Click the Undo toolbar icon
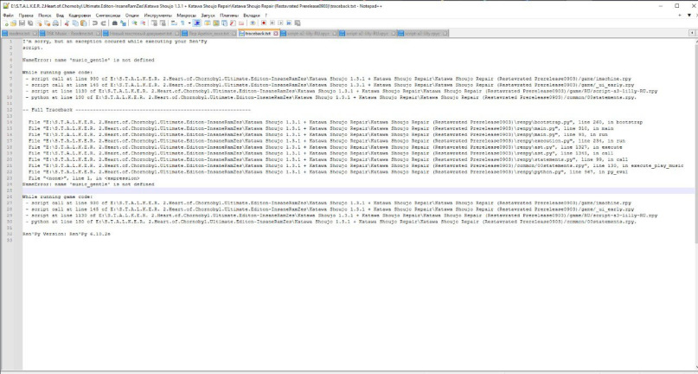The image size is (698, 374). 95,23
